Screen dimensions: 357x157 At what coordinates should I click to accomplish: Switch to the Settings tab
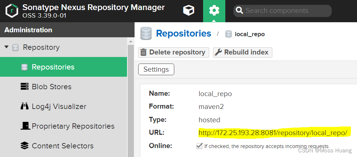pyautogui.click(x=156, y=70)
